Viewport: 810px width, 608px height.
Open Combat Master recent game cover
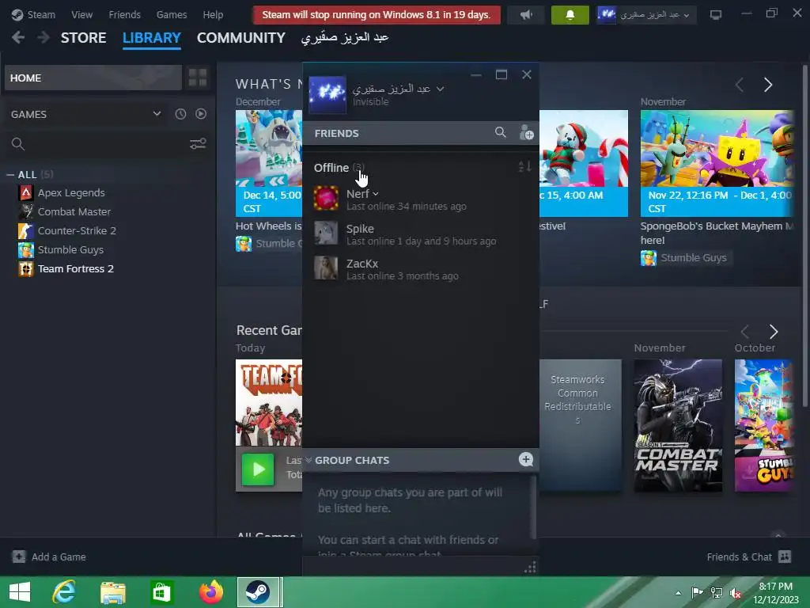coord(678,425)
